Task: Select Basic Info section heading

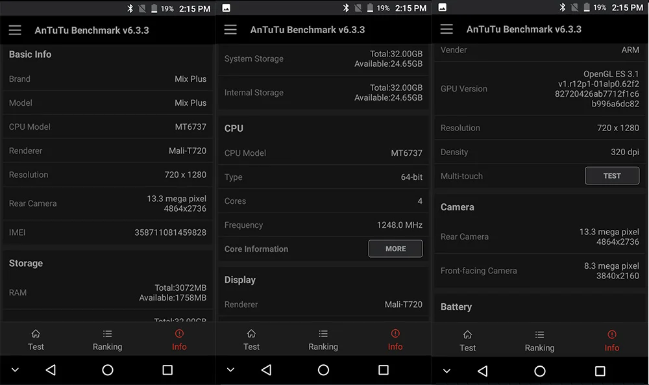Action: (x=31, y=55)
